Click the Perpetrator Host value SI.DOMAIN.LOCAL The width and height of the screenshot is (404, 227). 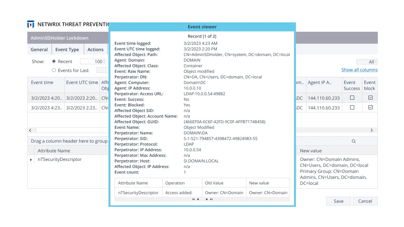[201, 161]
